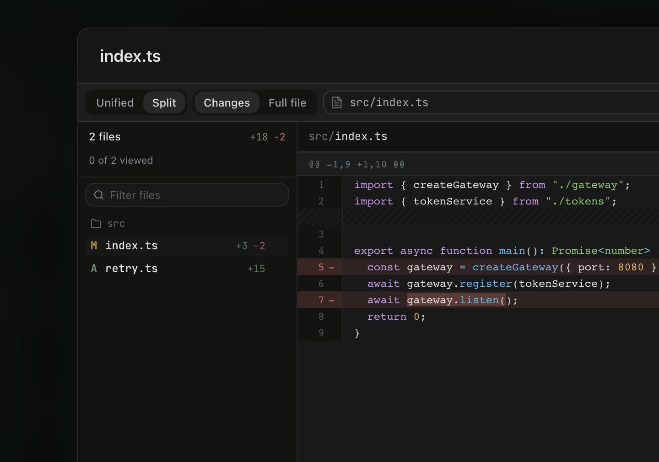Click the '0 of 2 viewed' status text
659x462 pixels.
click(x=121, y=161)
